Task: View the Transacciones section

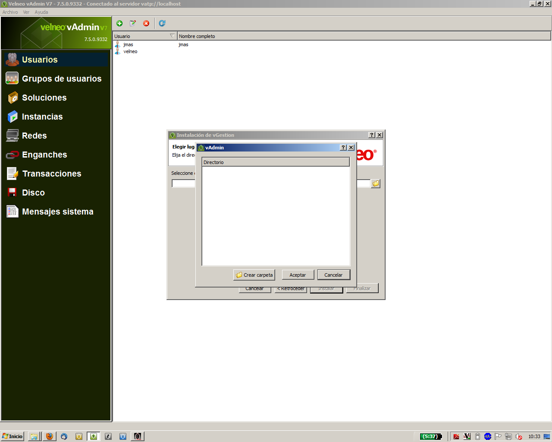Action: point(56,174)
